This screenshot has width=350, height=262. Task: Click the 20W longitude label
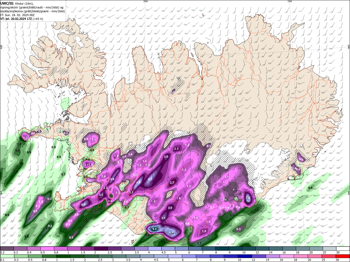145,1
